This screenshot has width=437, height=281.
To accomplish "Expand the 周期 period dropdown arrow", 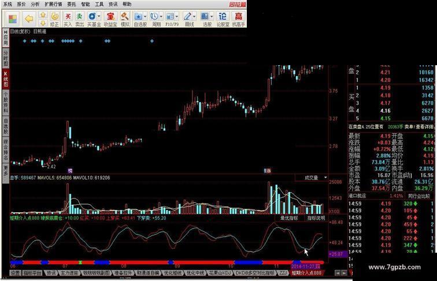I will (x=161, y=17).
